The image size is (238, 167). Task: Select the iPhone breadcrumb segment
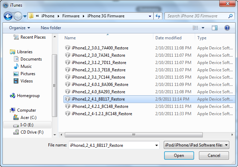48,16
